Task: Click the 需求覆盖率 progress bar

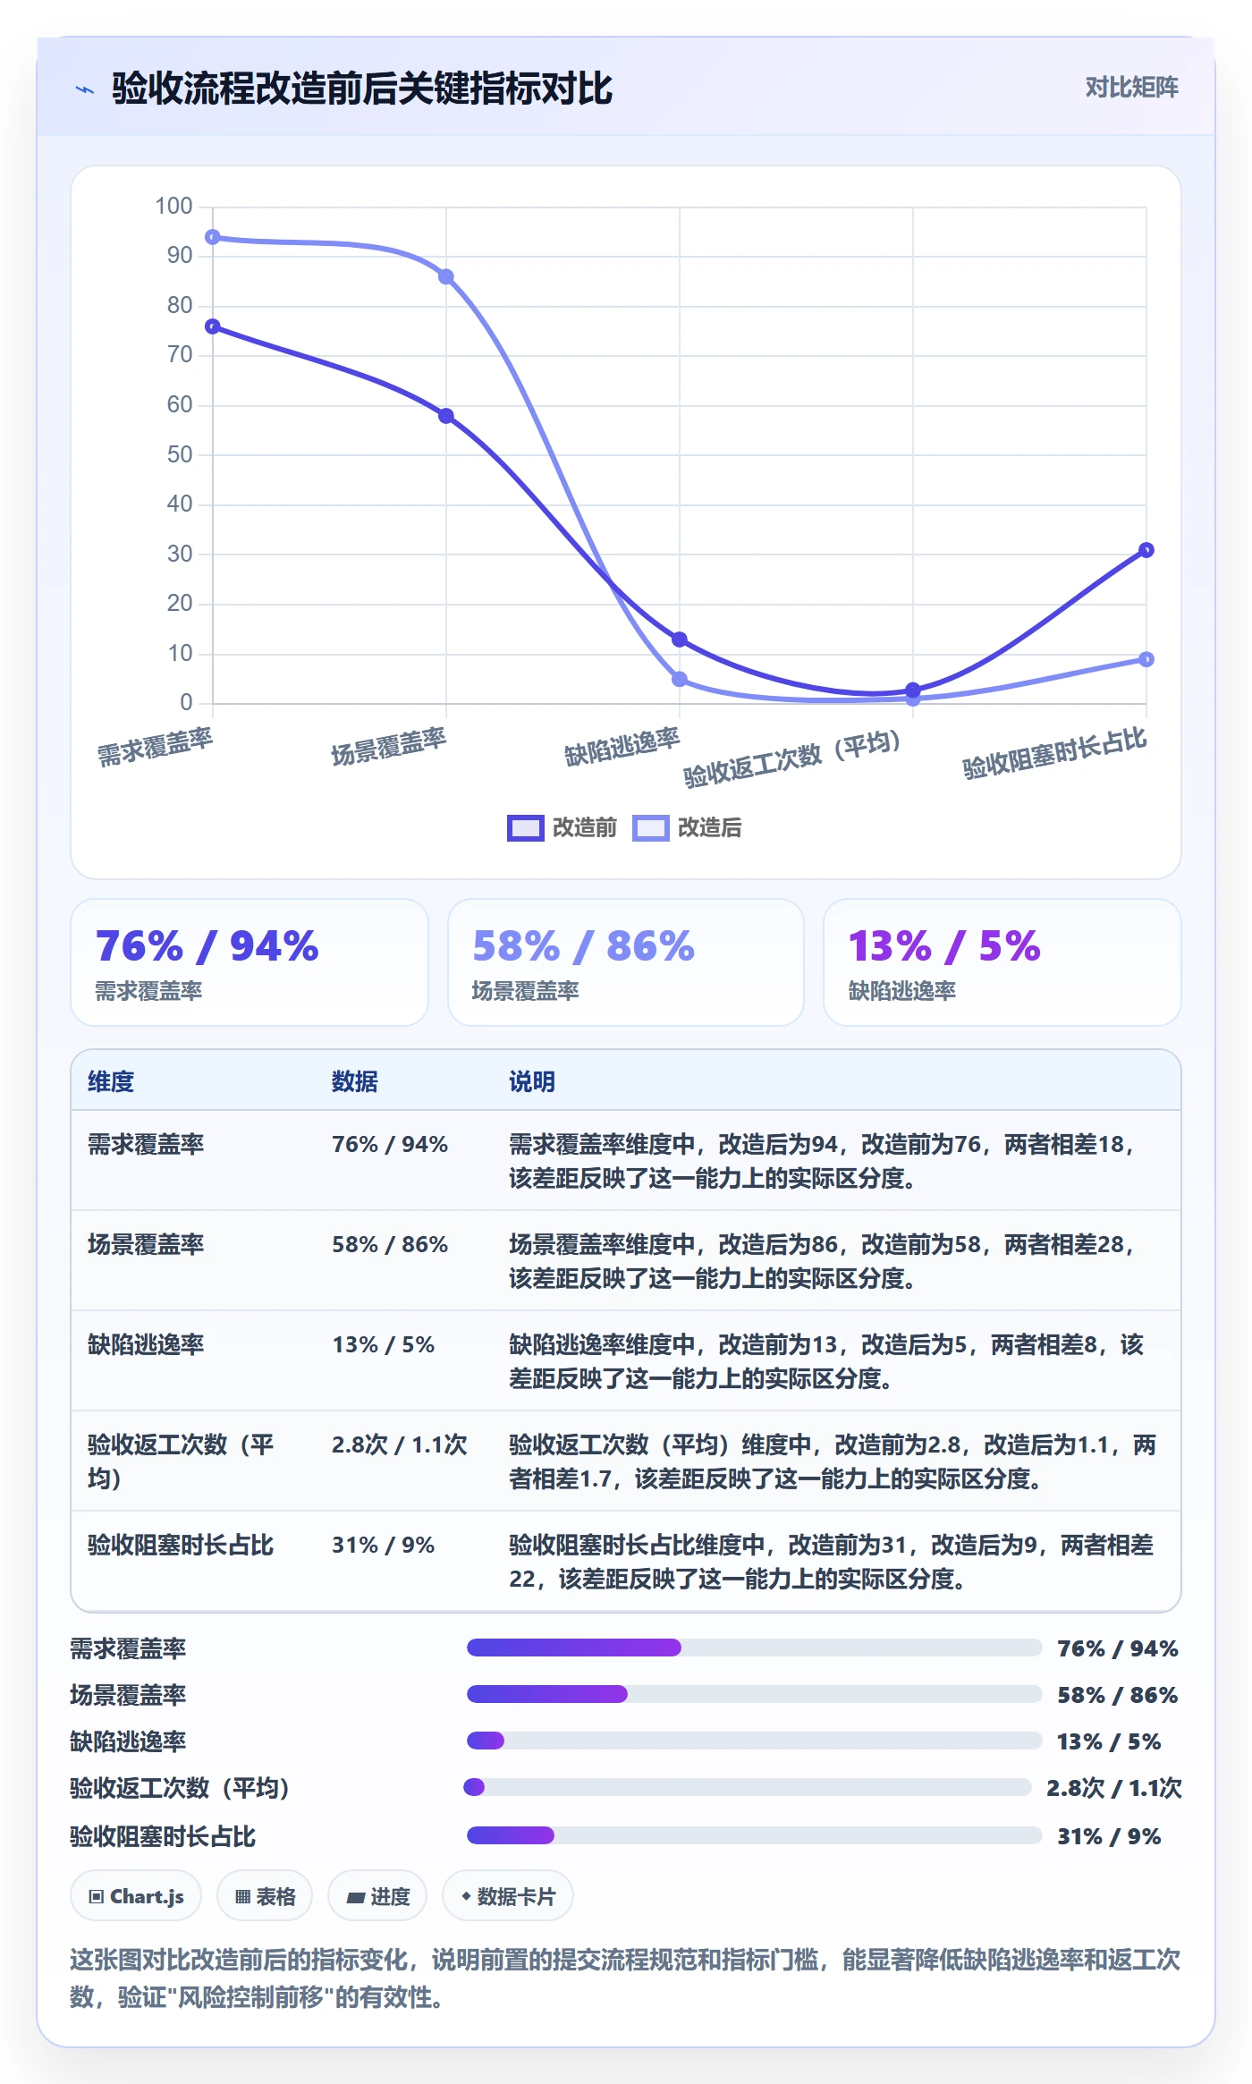Action: point(755,1648)
